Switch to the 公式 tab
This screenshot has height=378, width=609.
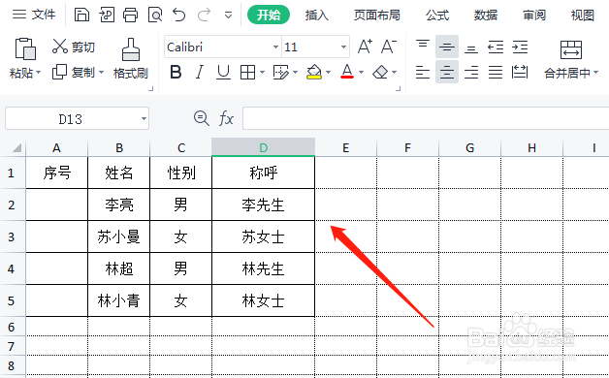(437, 16)
